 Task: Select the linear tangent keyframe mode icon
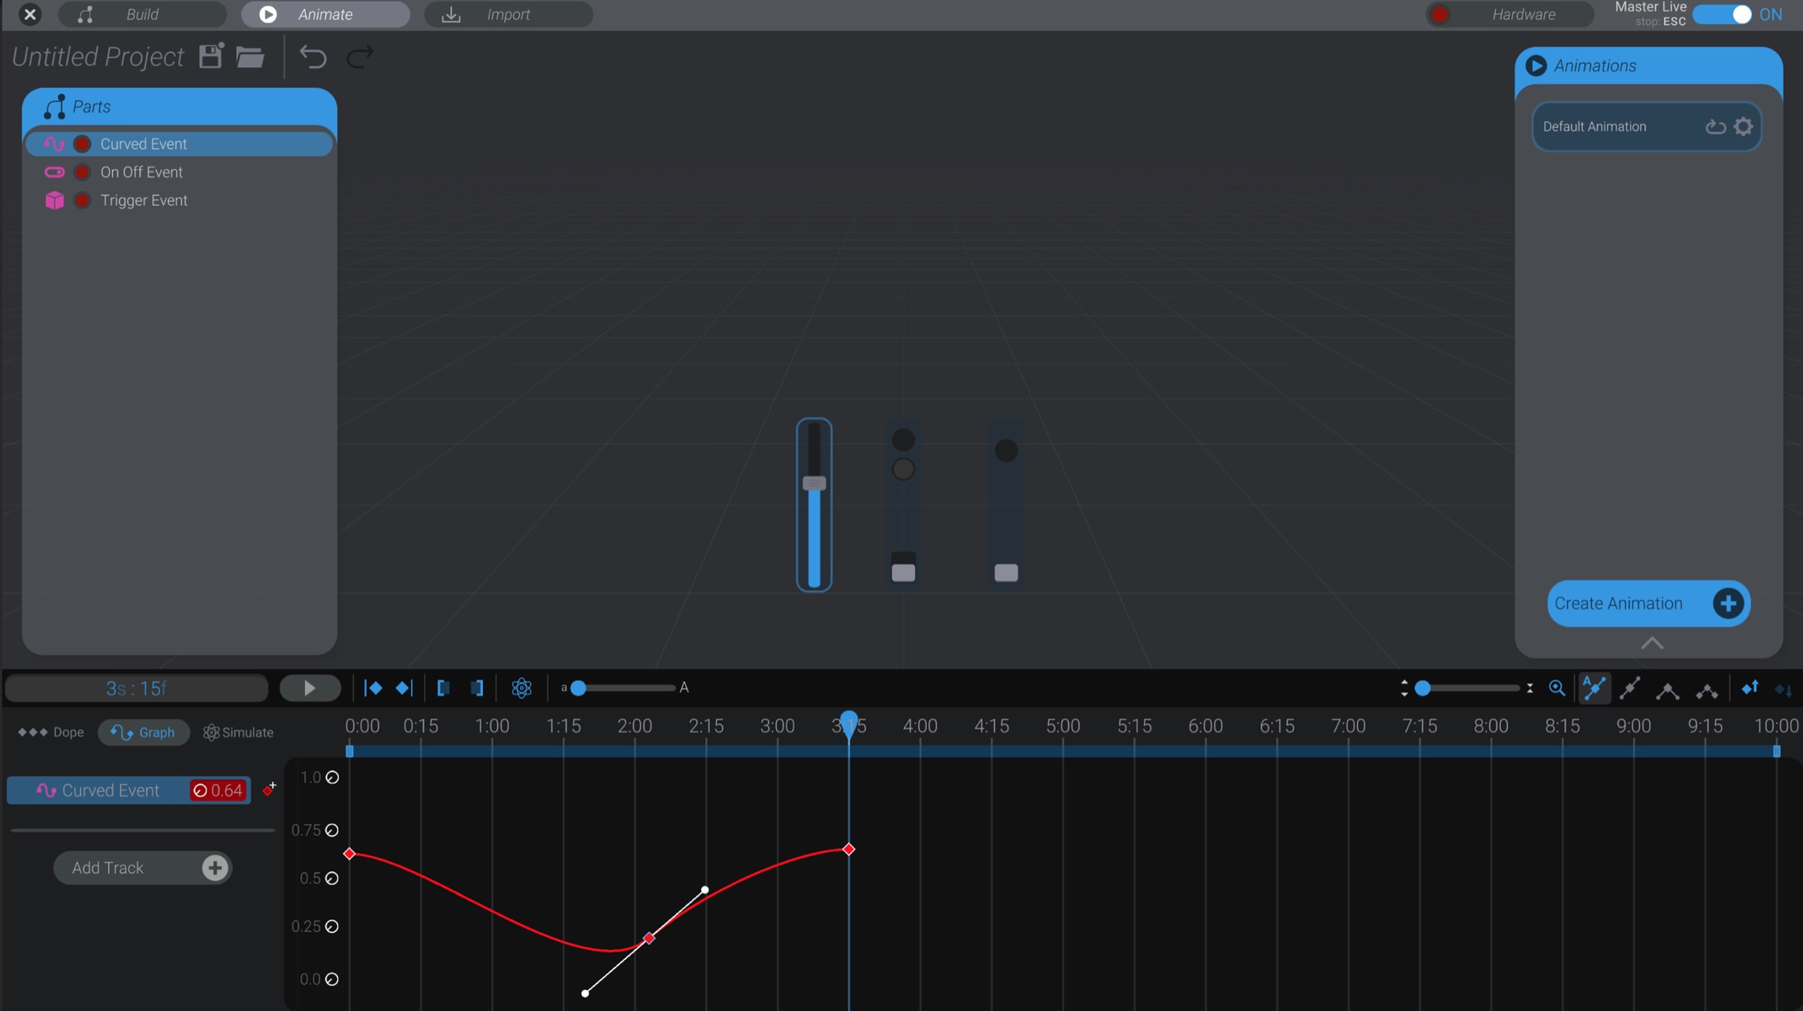pos(1630,688)
